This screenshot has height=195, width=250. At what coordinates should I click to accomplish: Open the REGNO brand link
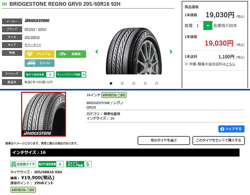30,29
